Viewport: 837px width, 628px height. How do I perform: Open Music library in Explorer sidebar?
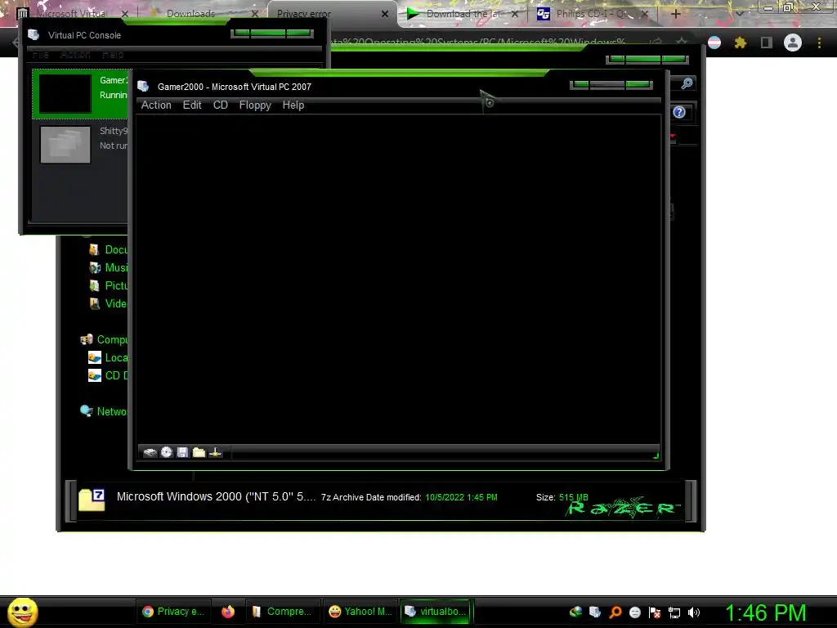109,267
